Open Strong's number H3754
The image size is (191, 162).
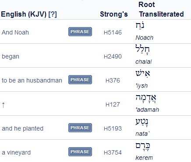[x=113, y=152]
